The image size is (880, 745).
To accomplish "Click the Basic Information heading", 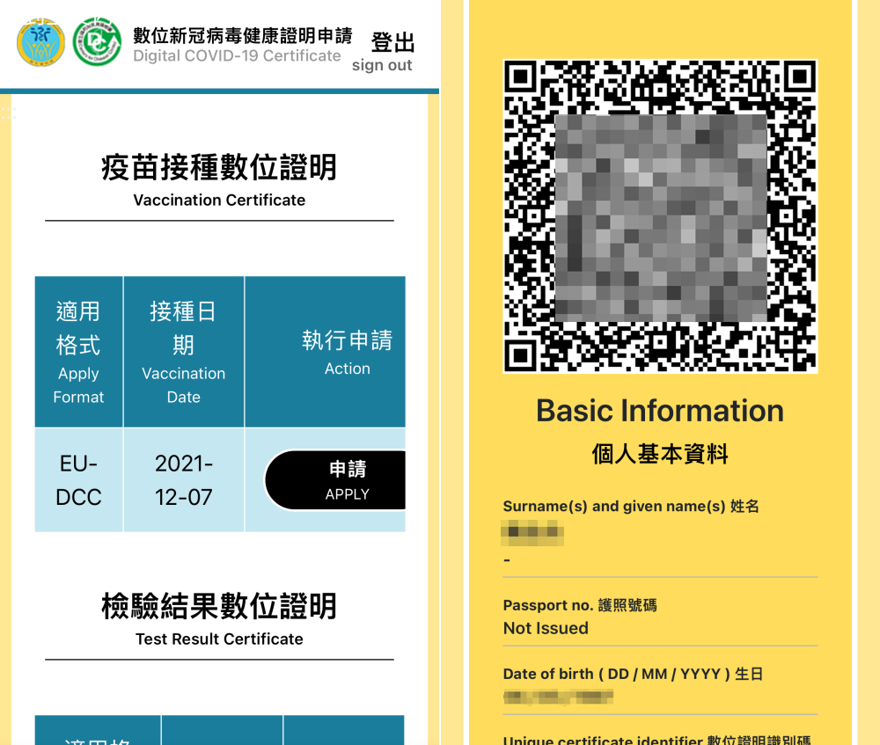I will [x=660, y=411].
